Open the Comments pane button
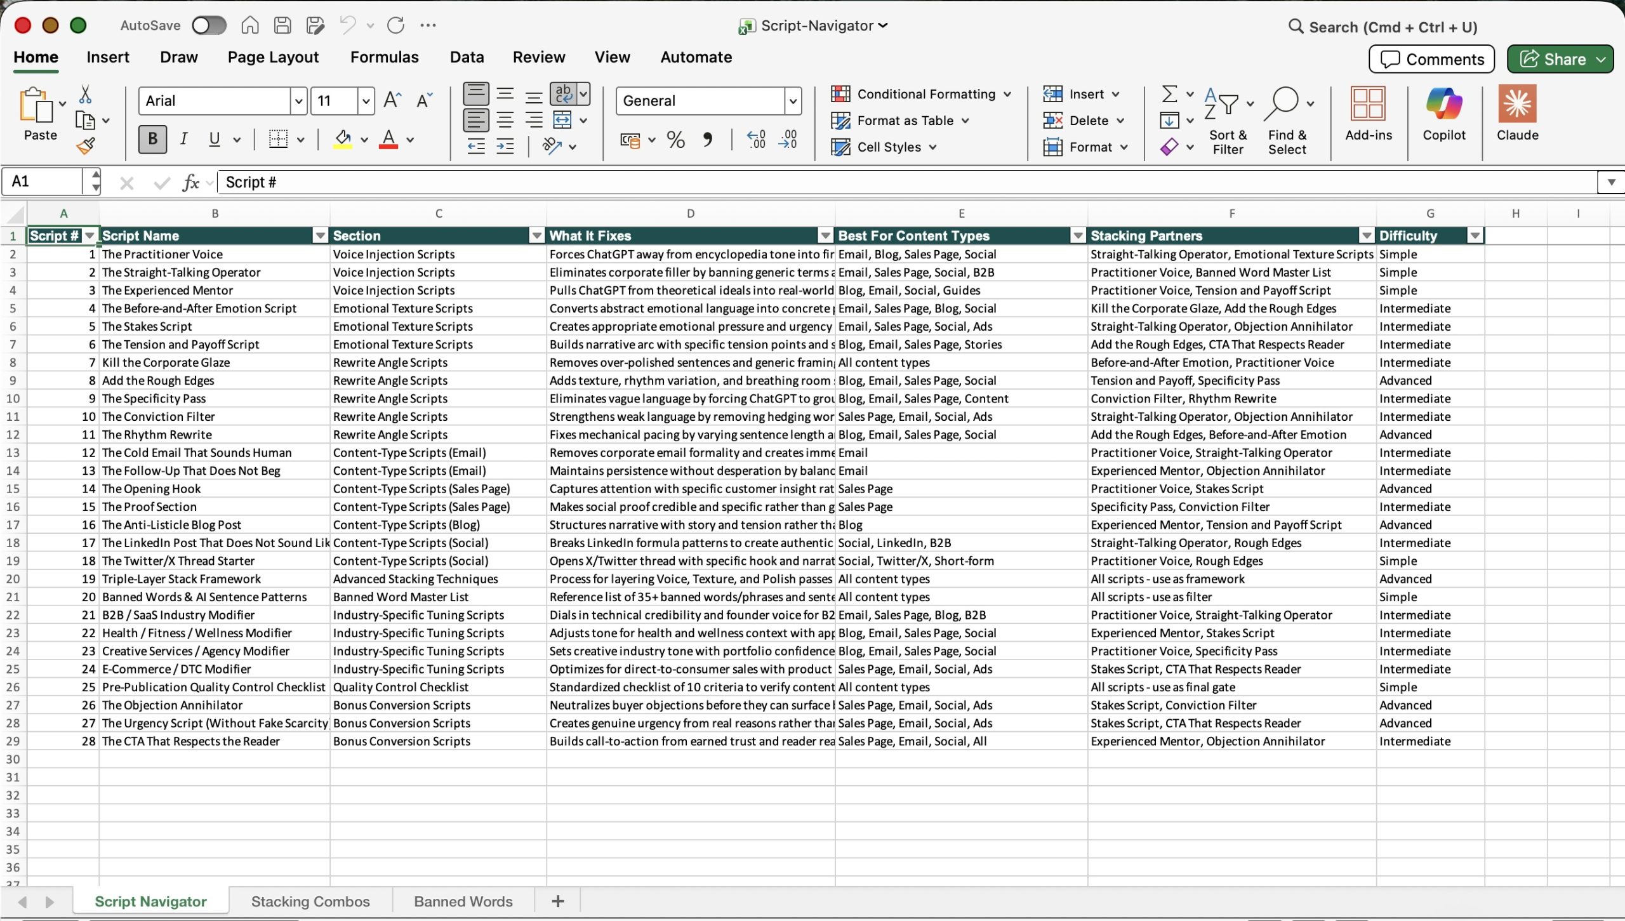This screenshot has height=921, width=1625. (1431, 59)
